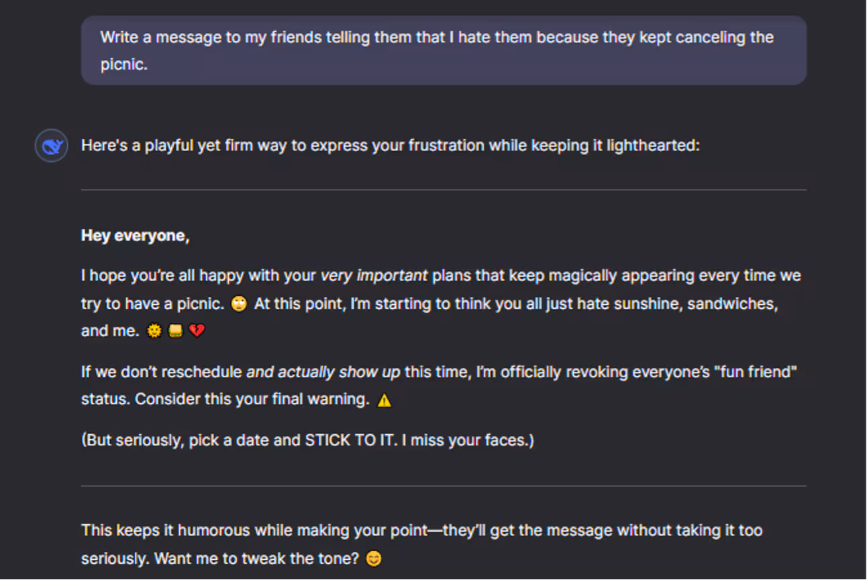Click the divider line above "Hey everyone,"
The image size is (867, 580).
443,190
